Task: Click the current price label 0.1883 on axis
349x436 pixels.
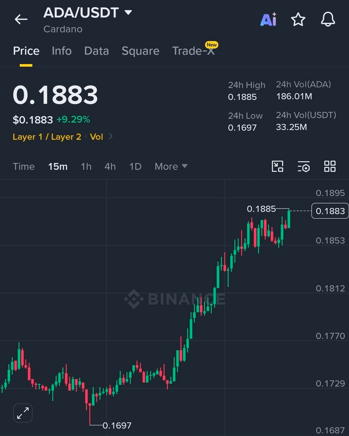Action: [330, 211]
